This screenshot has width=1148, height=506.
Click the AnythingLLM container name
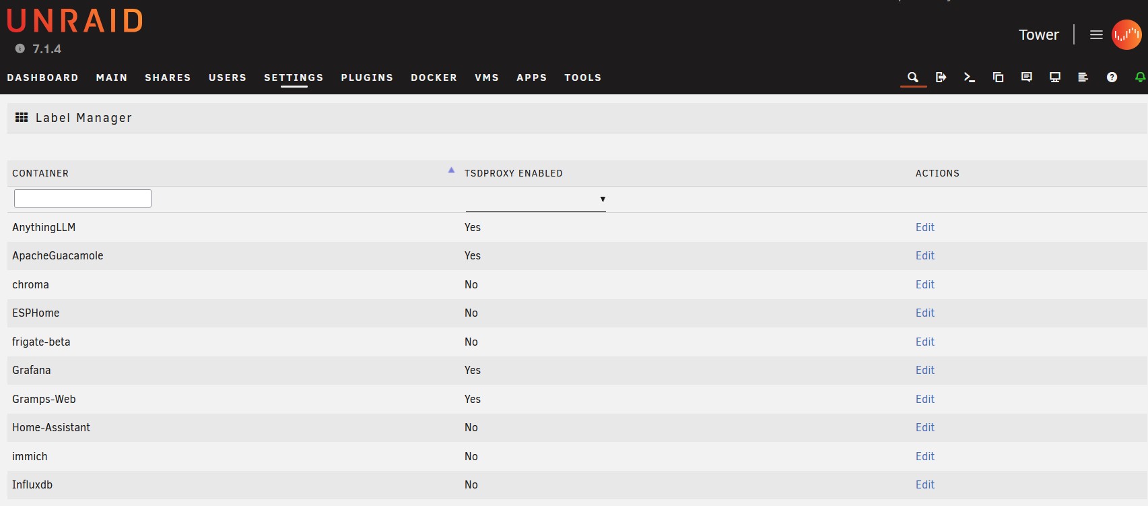click(x=44, y=227)
